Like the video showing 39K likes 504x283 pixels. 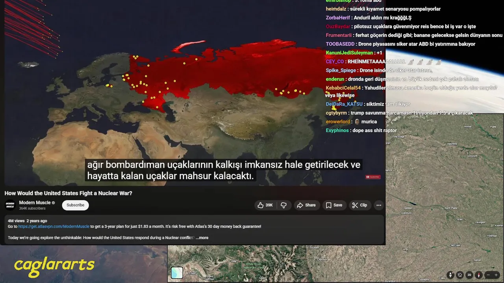[265, 205]
